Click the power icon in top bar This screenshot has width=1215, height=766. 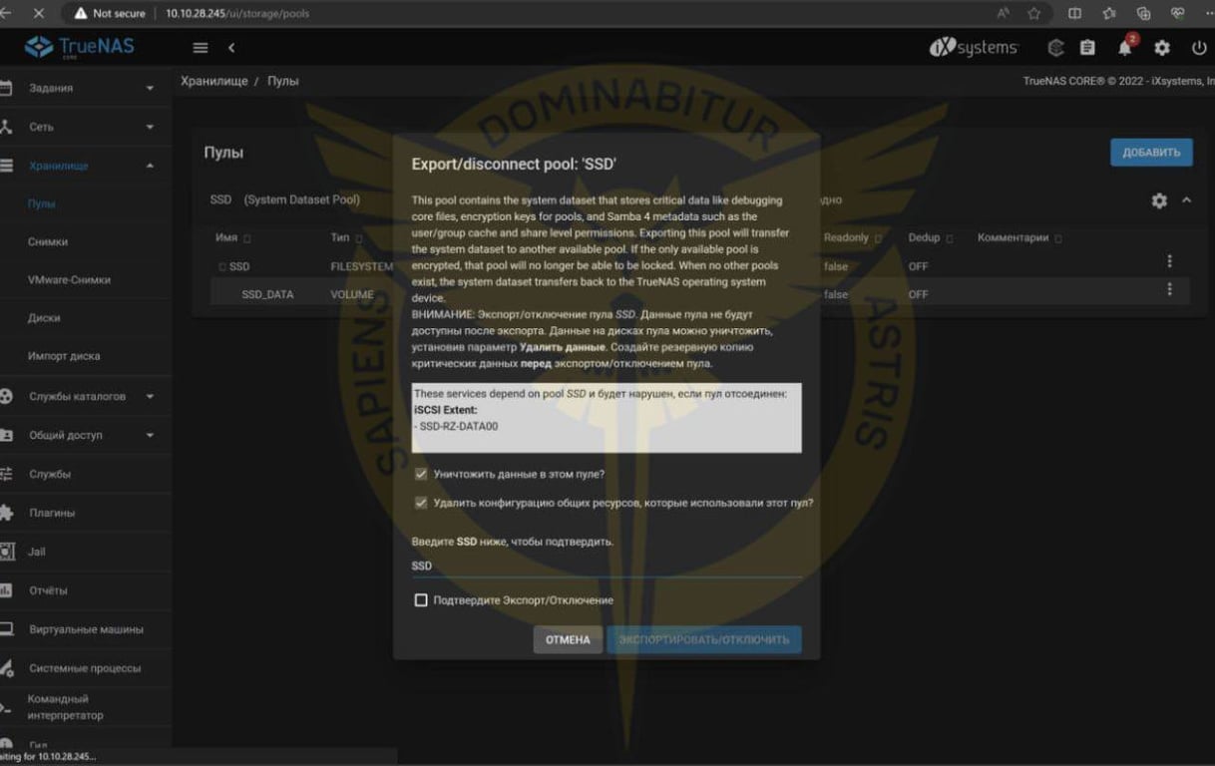coord(1199,48)
